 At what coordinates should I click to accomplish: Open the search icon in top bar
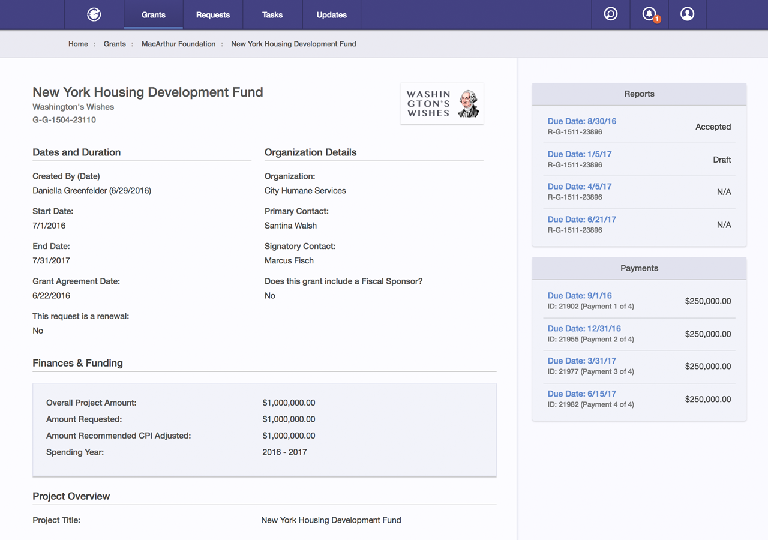point(610,14)
